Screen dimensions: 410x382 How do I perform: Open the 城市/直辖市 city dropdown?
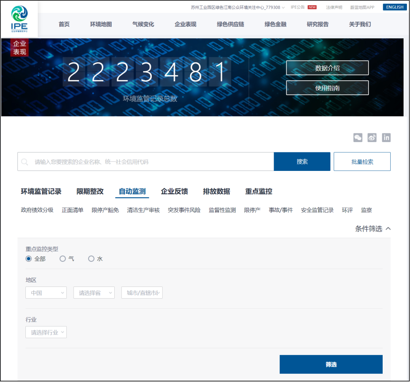click(142, 293)
